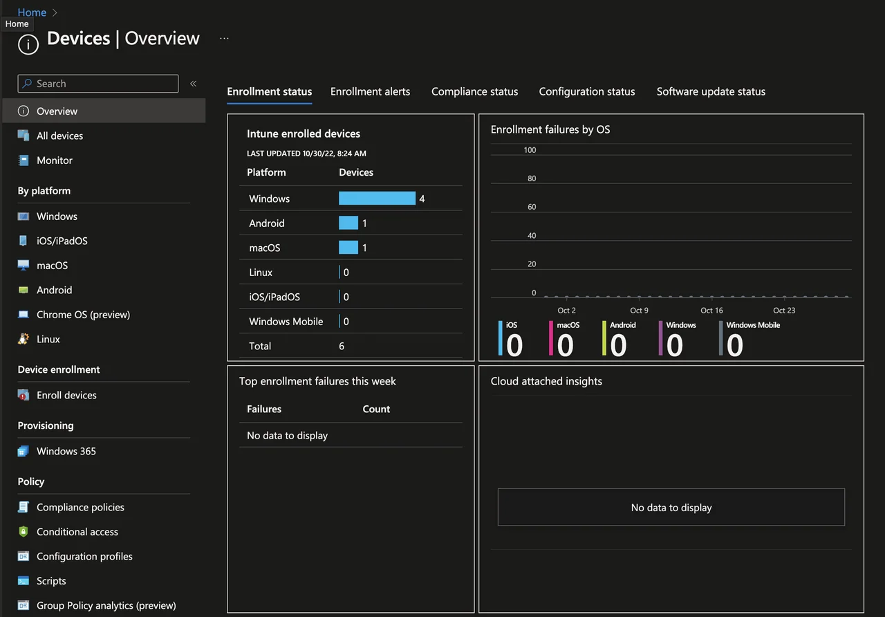
Task: Click the Cloud attached insights heading
Action: (x=546, y=381)
